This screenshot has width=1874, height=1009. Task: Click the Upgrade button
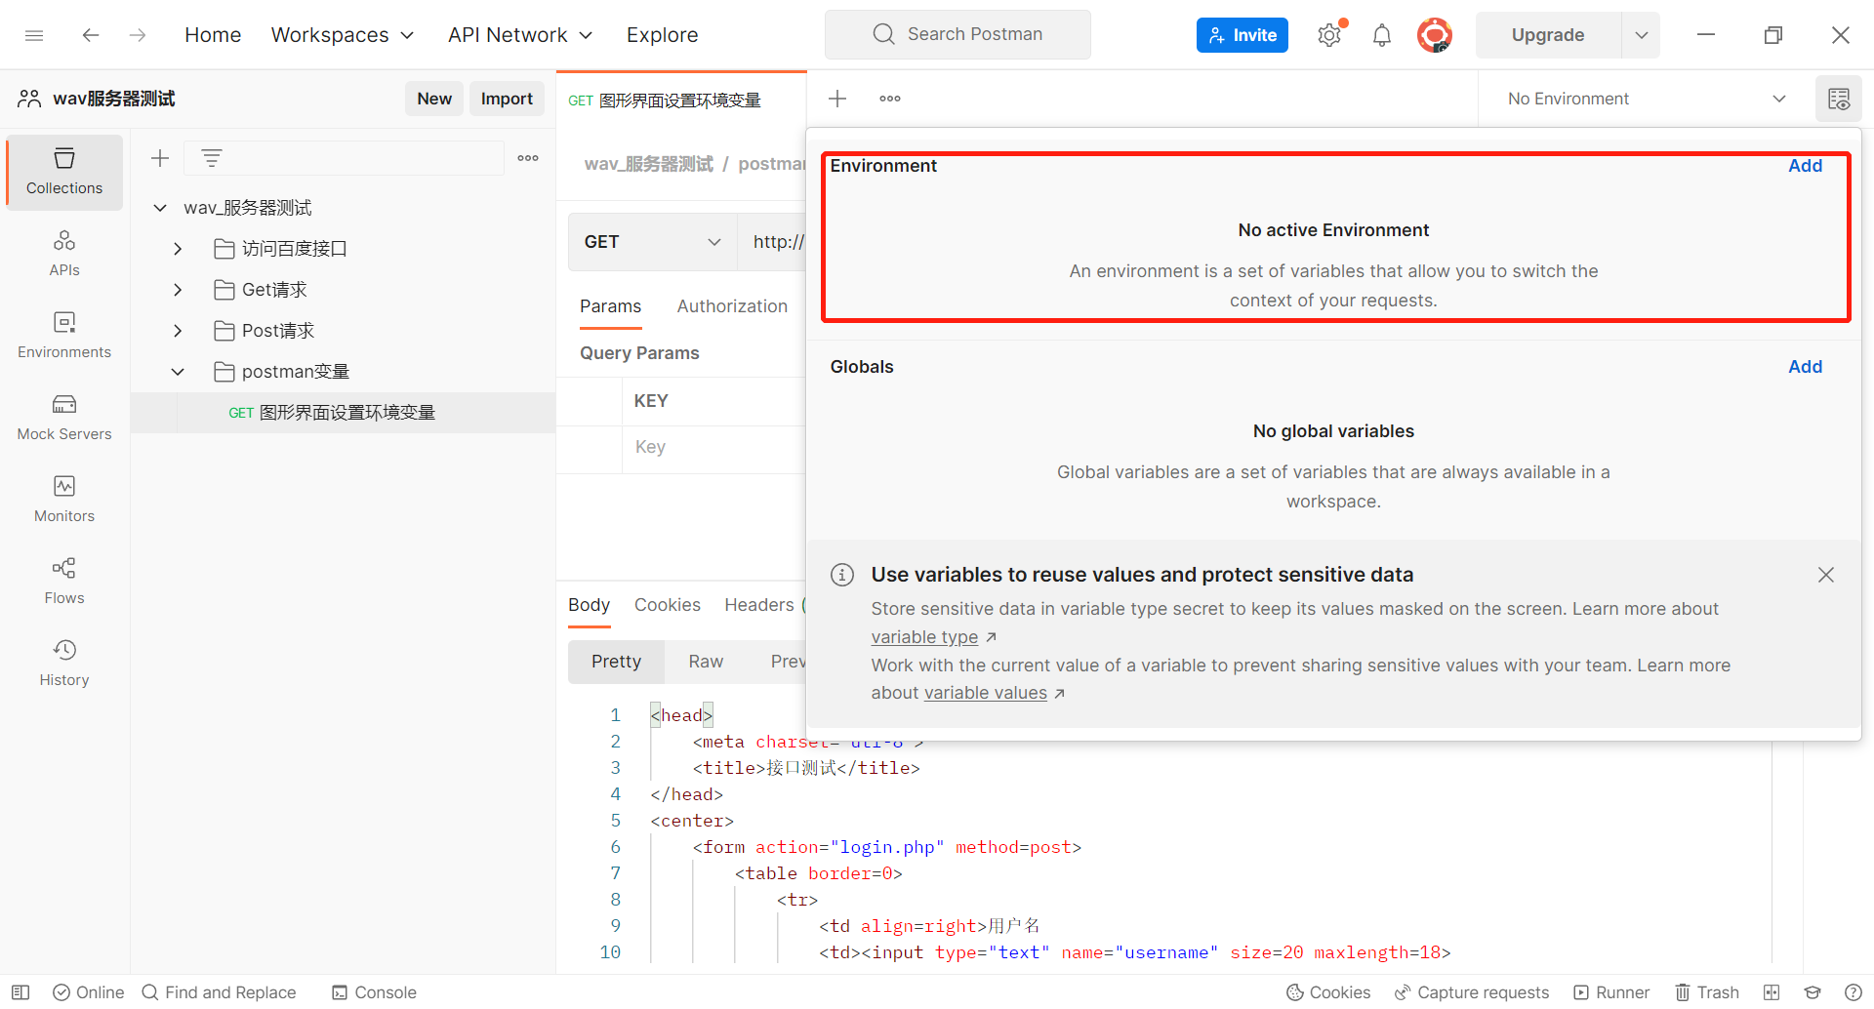[x=1548, y=35]
